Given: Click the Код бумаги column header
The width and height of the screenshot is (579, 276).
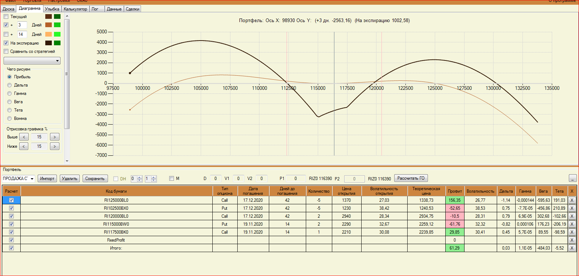Looking at the screenshot, I should pos(116,191).
